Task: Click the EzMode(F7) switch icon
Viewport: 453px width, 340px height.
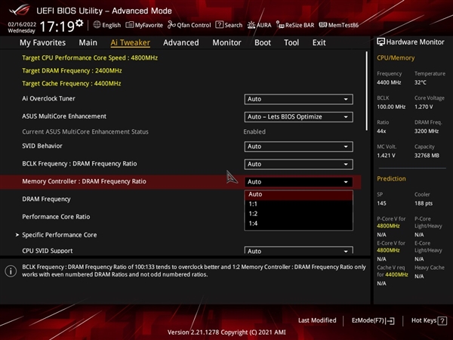Action: point(390,320)
